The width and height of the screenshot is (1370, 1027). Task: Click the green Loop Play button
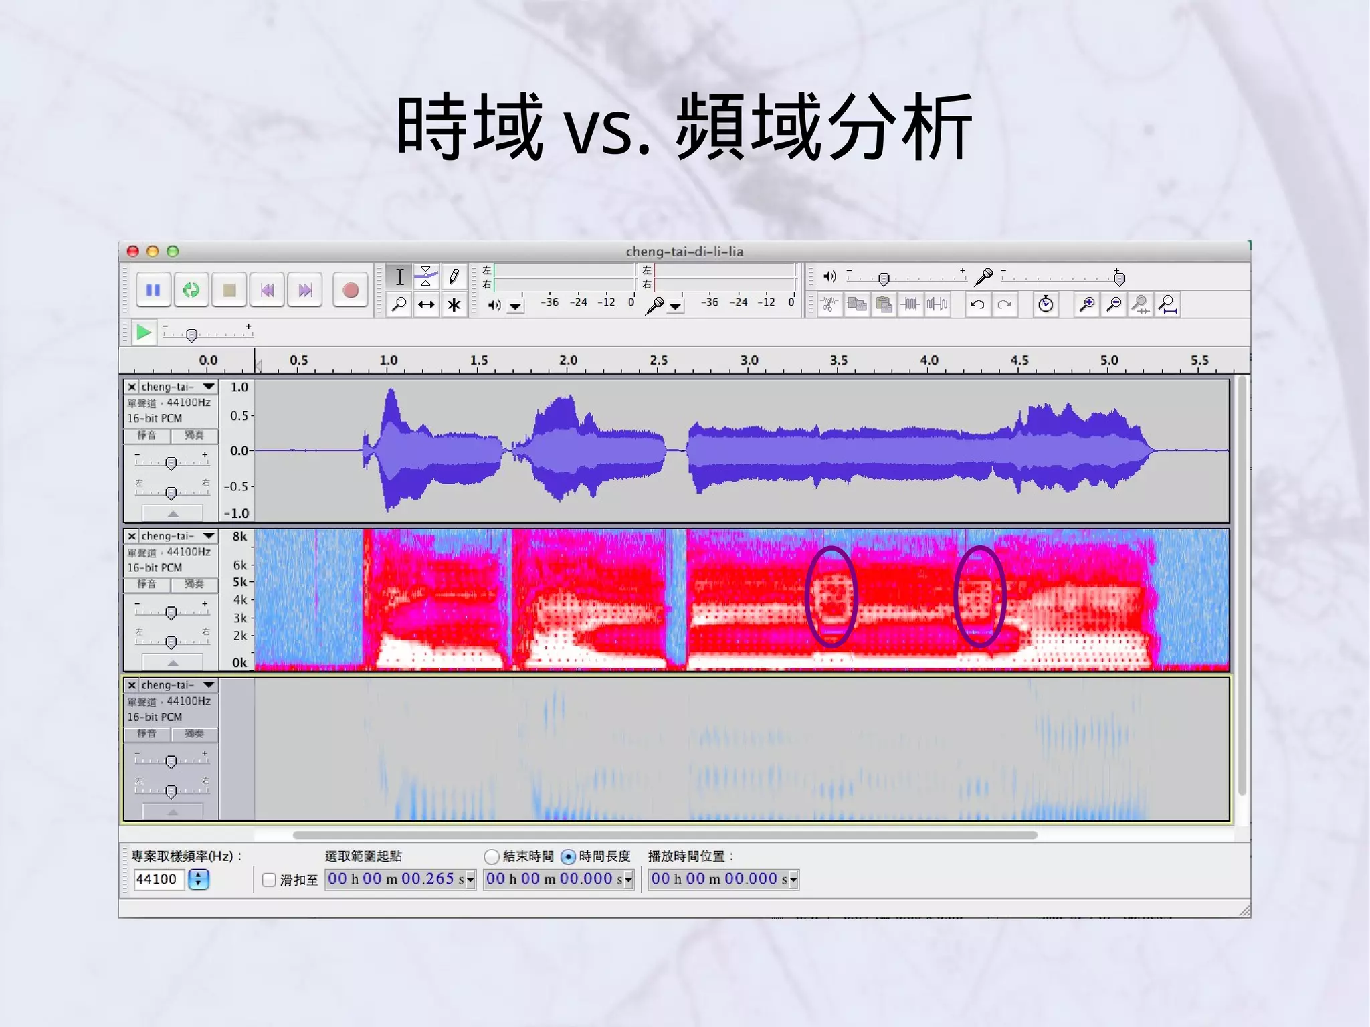pos(191,290)
